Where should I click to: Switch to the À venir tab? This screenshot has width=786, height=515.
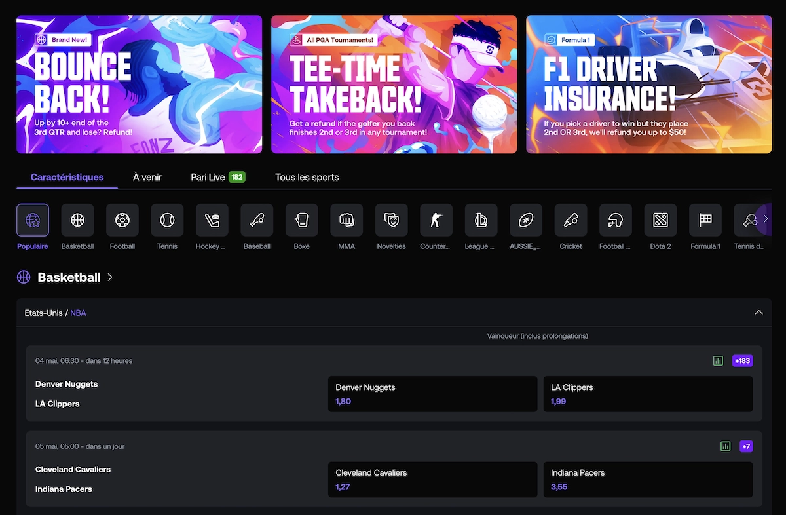pyautogui.click(x=147, y=177)
